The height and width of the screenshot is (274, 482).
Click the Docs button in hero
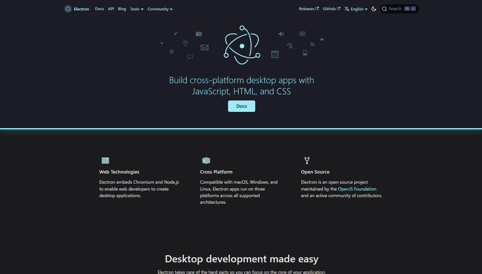tap(242, 106)
